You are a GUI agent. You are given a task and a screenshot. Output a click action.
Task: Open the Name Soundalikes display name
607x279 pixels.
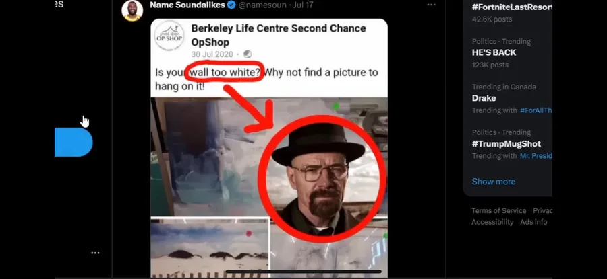(x=187, y=5)
